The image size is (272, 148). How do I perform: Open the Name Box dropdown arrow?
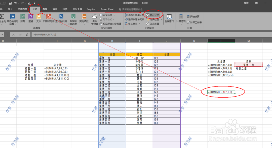coord(2,35)
